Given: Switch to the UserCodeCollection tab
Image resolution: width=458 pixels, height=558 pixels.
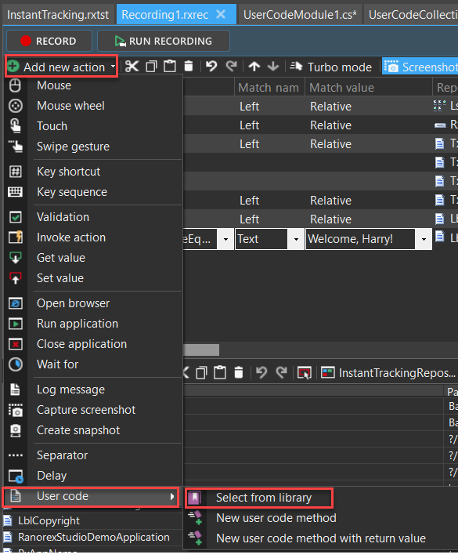Looking at the screenshot, I should [412, 15].
